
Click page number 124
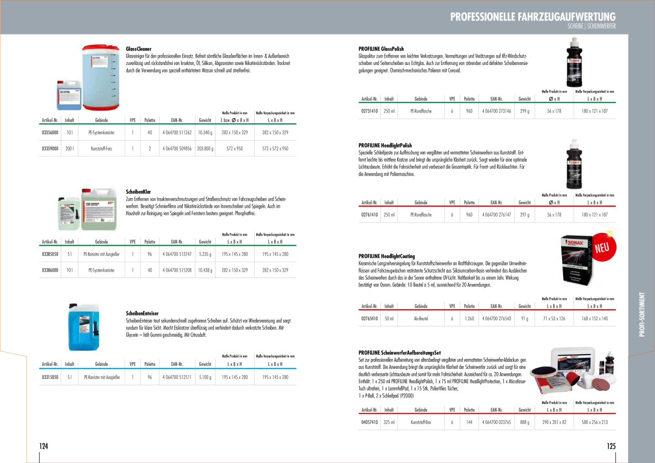coord(44,446)
